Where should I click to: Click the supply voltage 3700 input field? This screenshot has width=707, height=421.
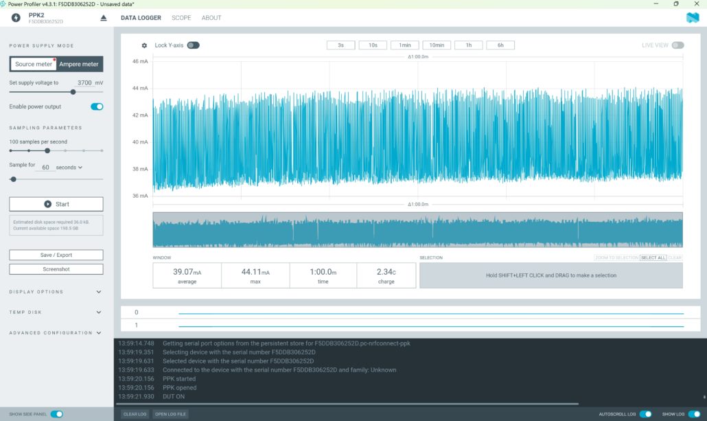click(x=84, y=82)
